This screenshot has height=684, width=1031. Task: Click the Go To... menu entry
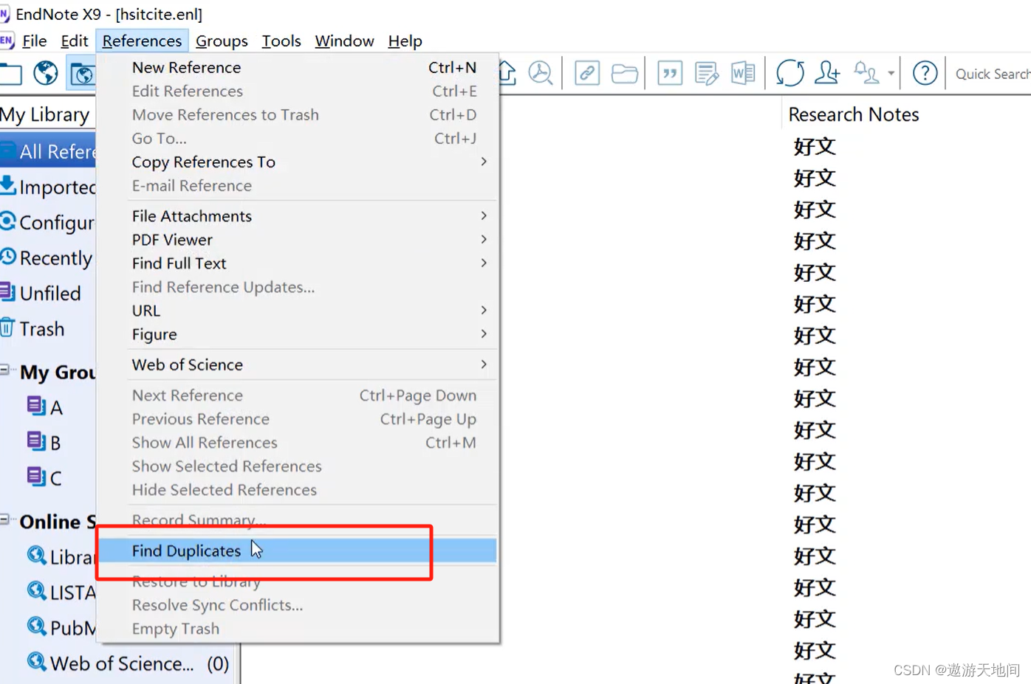coord(298,138)
